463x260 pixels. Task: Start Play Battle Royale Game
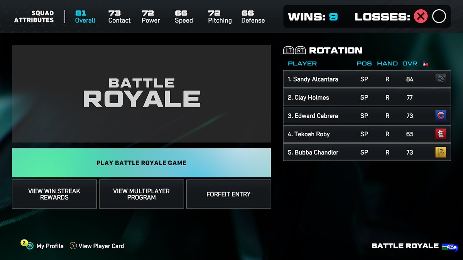(141, 163)
